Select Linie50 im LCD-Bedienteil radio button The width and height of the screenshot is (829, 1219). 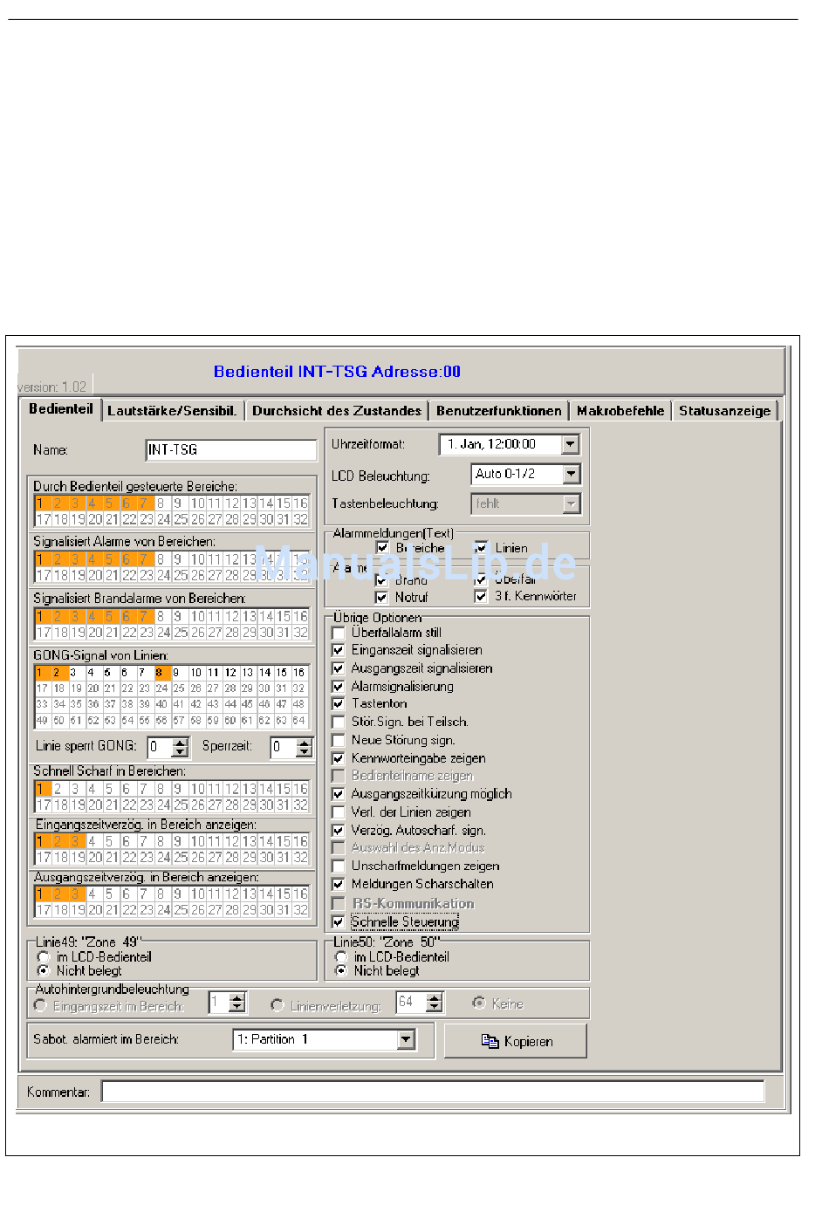click(341, 957)
